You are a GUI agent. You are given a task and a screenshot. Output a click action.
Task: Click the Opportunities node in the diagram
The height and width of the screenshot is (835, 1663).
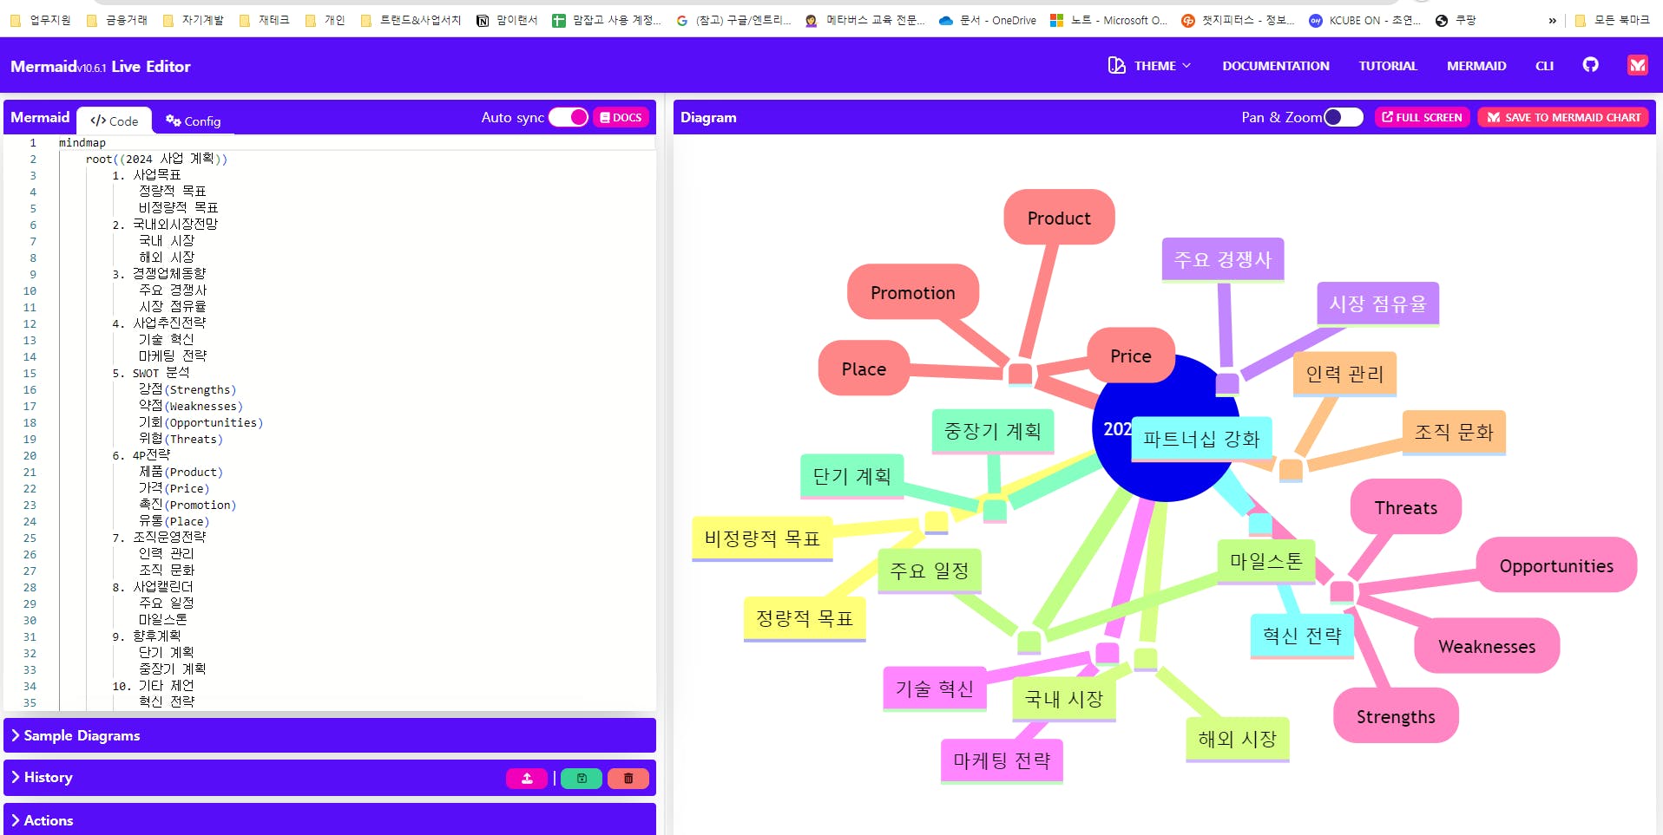(x=1556, y=565)
